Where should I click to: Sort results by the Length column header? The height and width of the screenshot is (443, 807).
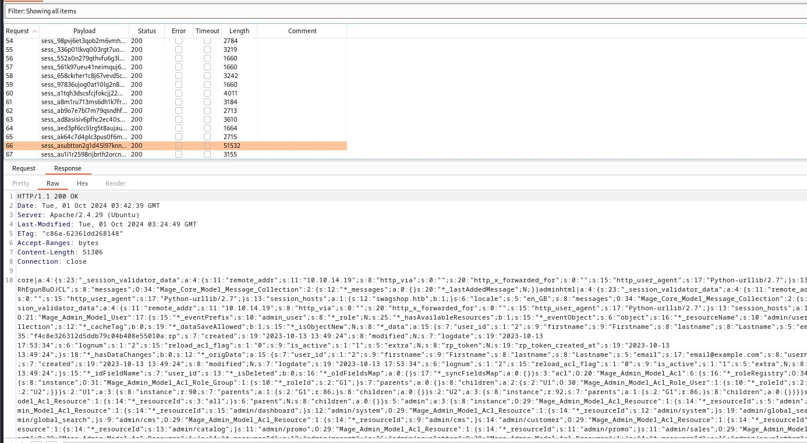[x=239, y=31]
